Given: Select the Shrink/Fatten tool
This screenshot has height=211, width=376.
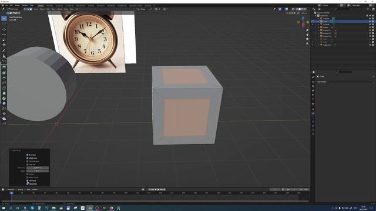Looking at the screenshot, I should coord(4,114).
